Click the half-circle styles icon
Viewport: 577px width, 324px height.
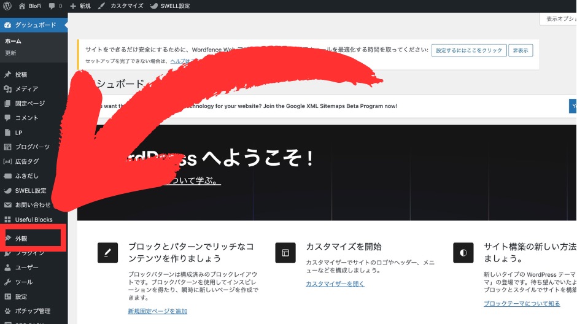coord(463,253)
